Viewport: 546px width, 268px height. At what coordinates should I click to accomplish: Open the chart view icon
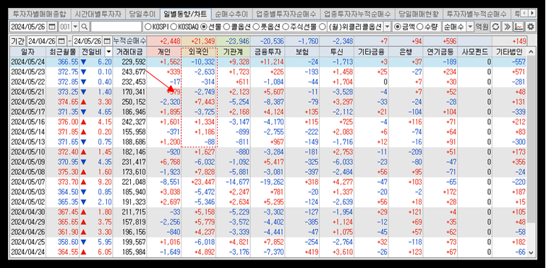tap(519, 27)
